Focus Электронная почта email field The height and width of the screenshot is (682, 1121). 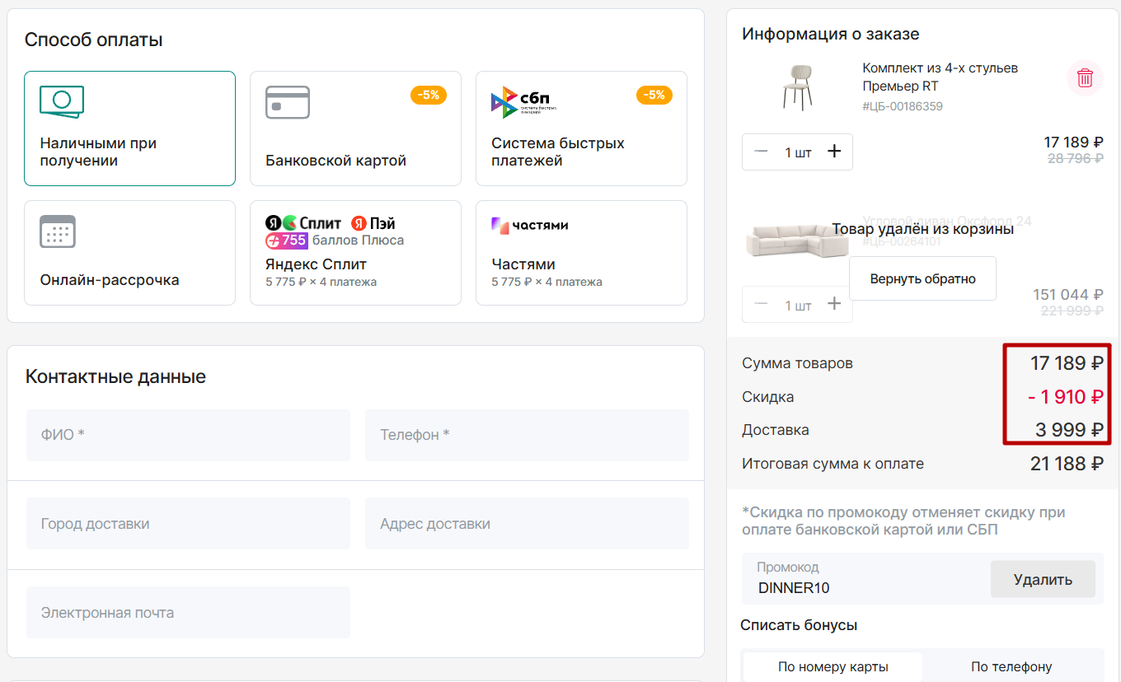click(x=189, y=613)
